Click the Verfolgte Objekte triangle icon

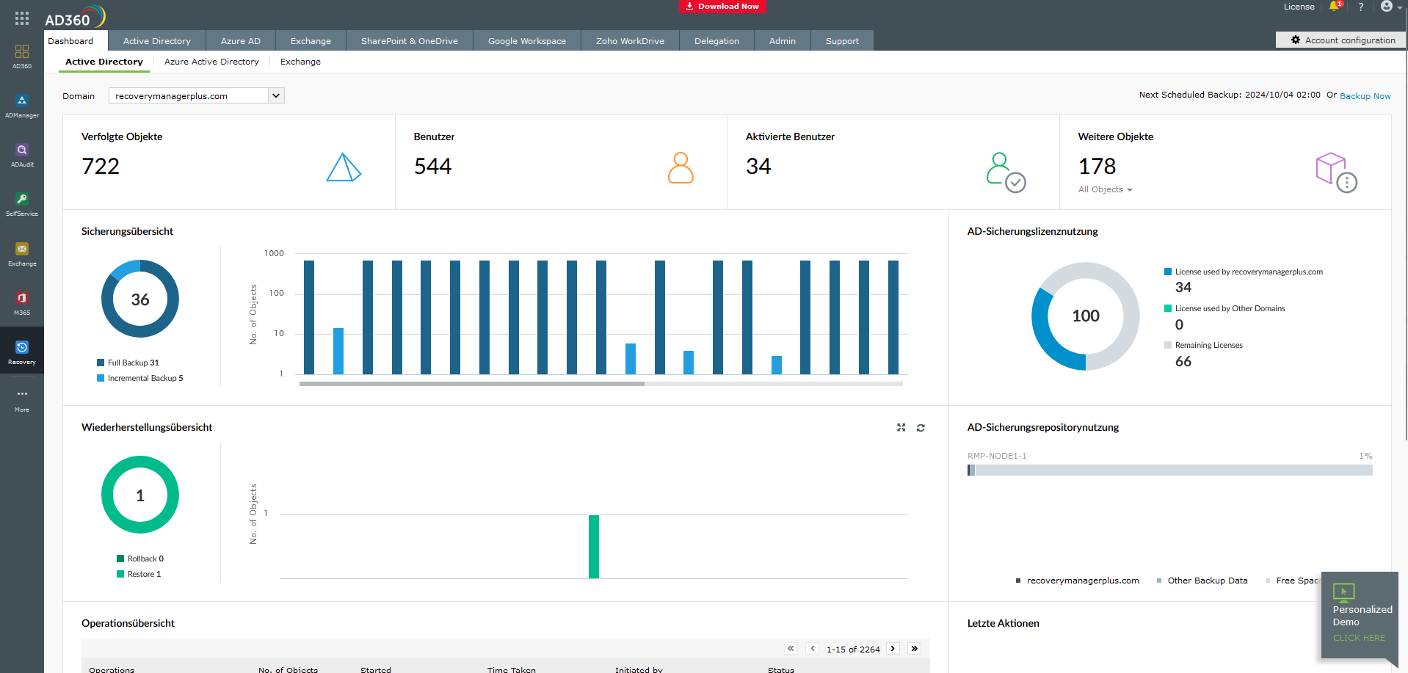pos(344,167)
